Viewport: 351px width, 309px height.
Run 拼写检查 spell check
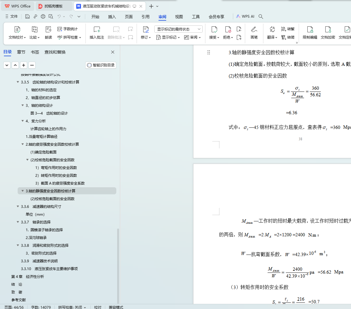tap(69, 37)
